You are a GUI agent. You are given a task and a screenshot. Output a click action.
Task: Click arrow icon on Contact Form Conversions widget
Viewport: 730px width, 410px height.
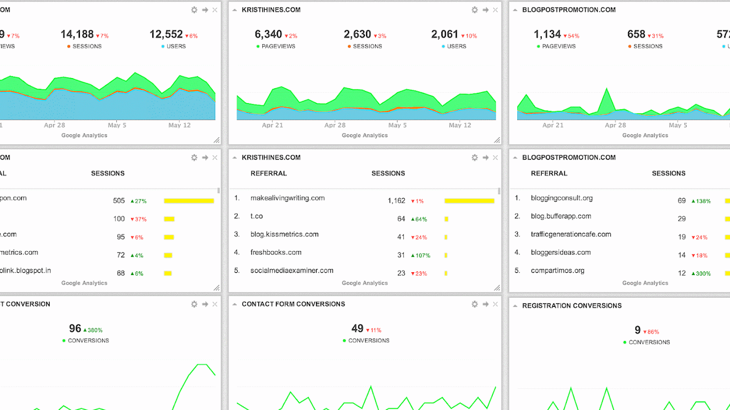point(485,304)
